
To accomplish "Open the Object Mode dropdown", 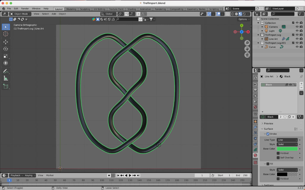I will click(20, 14).
